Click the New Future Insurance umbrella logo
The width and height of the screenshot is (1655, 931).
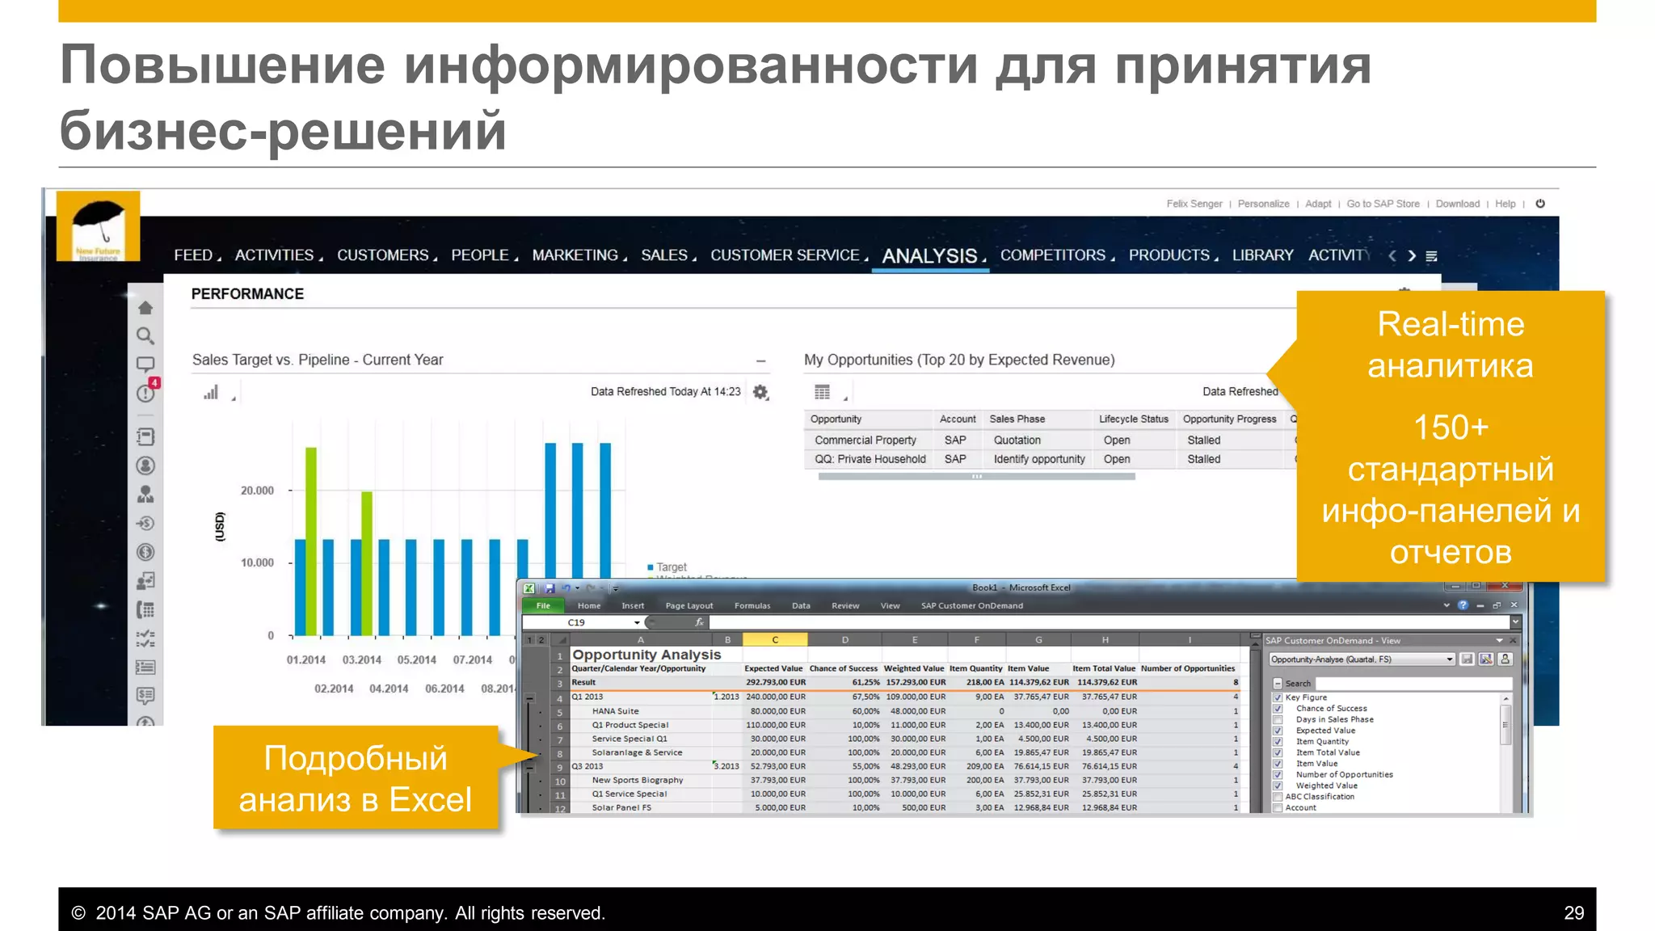[x=98, y=226]
